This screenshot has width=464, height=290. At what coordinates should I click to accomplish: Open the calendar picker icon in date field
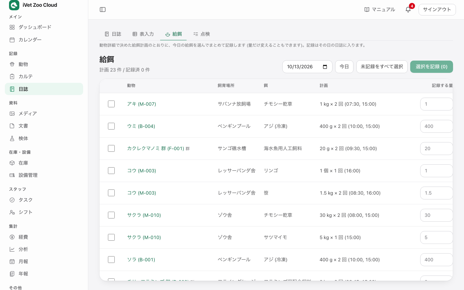(325, 67)
